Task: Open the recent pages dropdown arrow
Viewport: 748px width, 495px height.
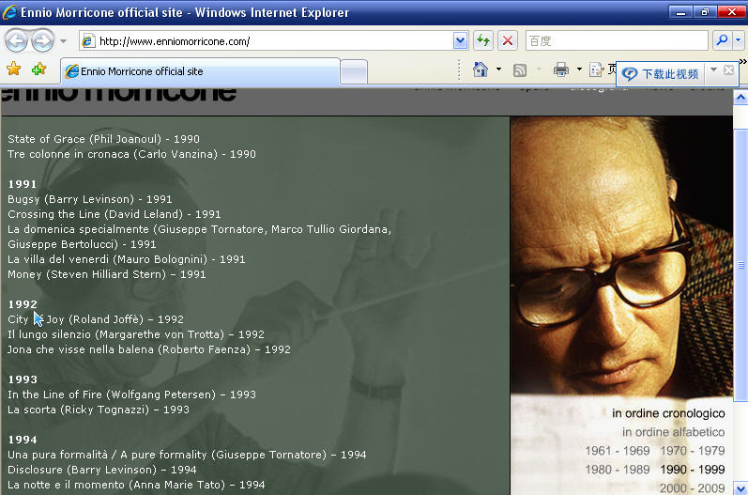Action: (63, 41)
